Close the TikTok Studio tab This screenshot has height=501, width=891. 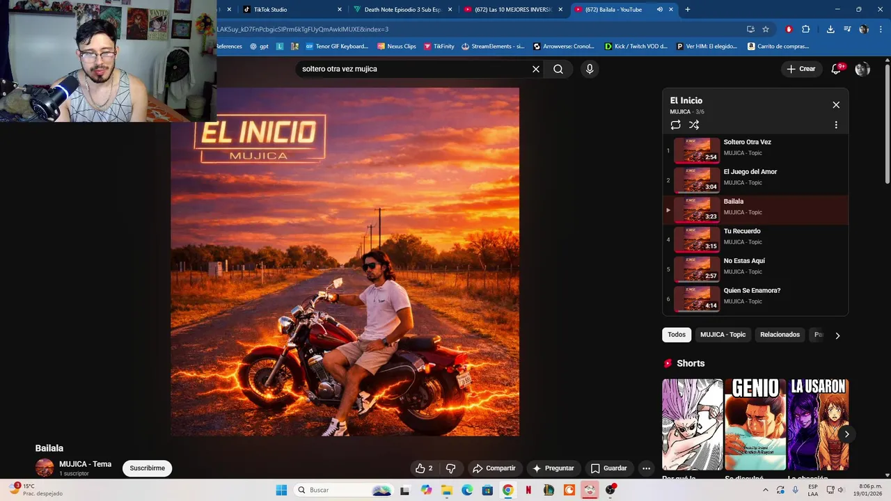pos(340,10)
